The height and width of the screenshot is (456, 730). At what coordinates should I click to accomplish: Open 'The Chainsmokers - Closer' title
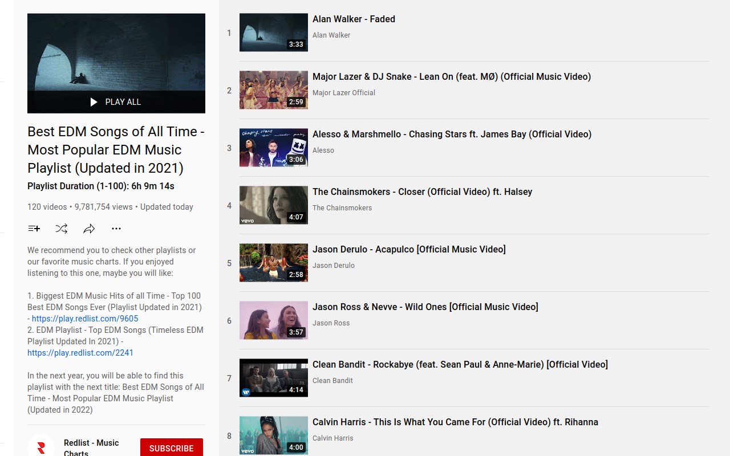coord(422,192)
